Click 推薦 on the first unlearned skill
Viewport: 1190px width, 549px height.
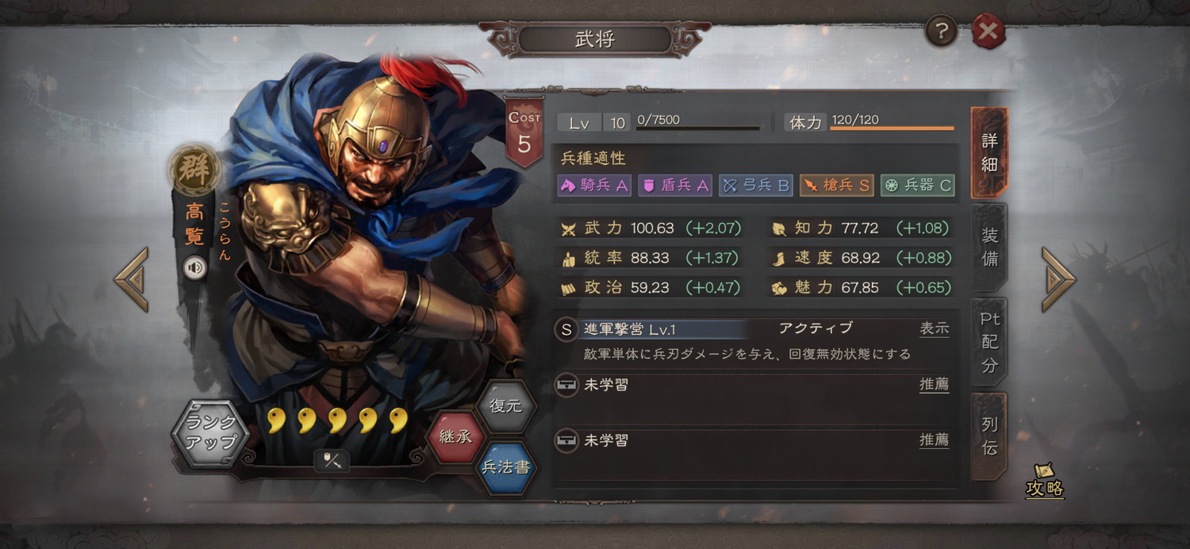(x=935, y=385)
